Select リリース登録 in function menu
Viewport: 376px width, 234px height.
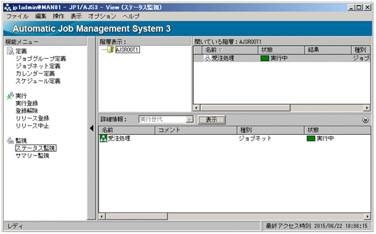click(x=32, y=118)
